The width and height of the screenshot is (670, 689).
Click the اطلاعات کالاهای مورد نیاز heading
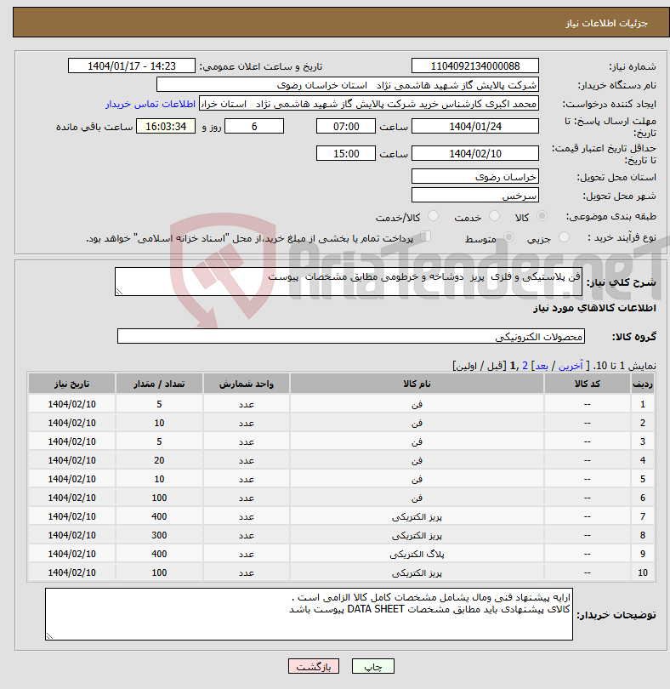[x=594, y=308]
